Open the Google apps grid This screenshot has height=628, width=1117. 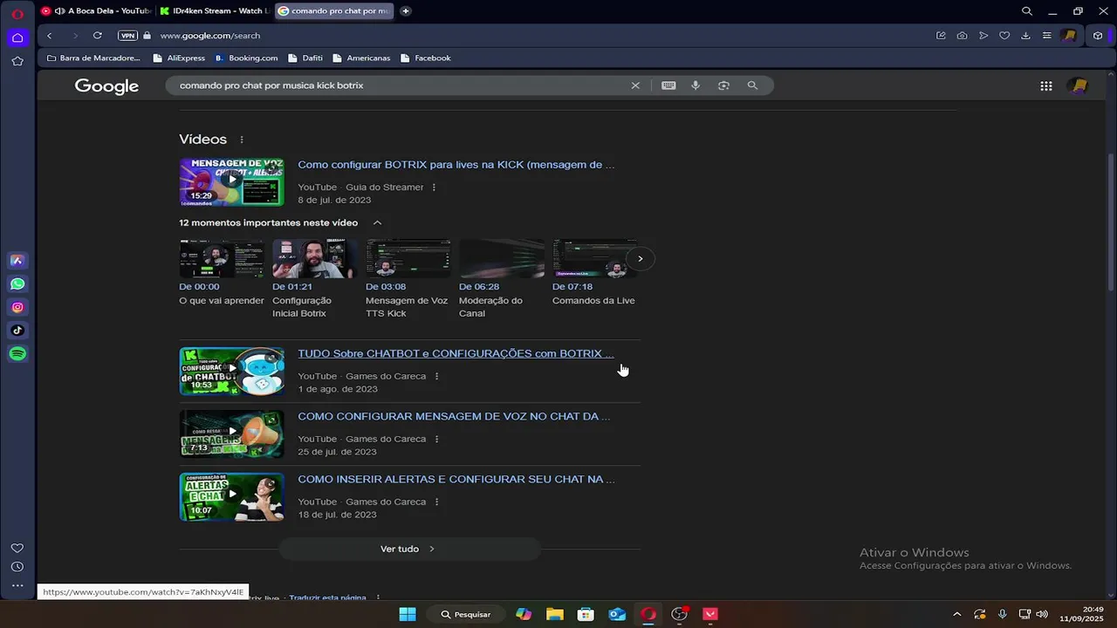tap(1046, 85)
